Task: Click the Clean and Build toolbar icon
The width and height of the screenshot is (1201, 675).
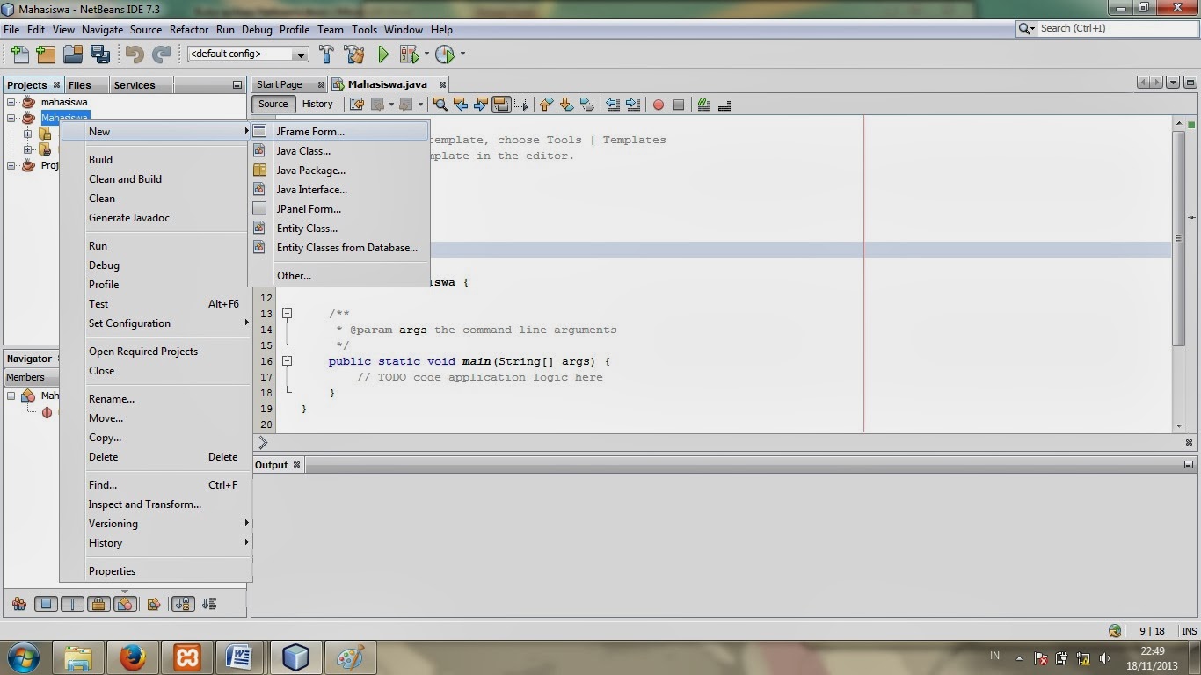Action: 353,54
